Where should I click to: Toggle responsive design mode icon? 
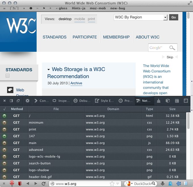[186, 101]
